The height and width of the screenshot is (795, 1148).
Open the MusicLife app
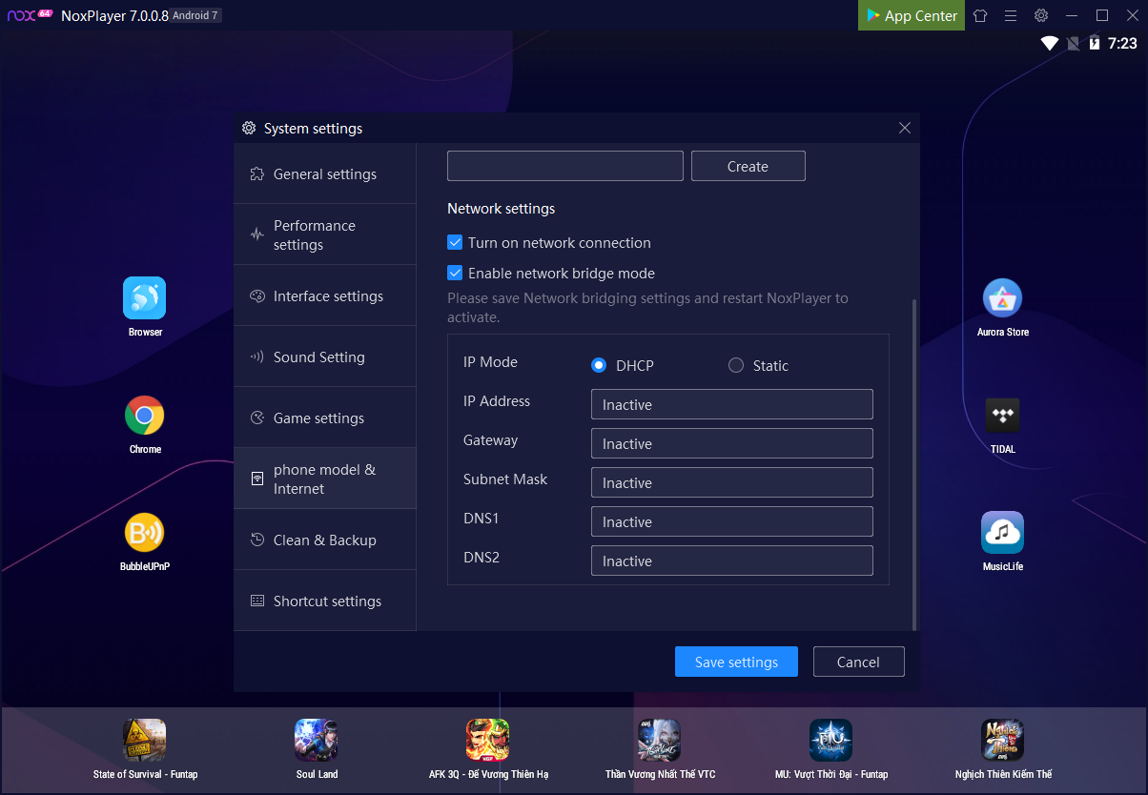click(x=1002, y=533)
